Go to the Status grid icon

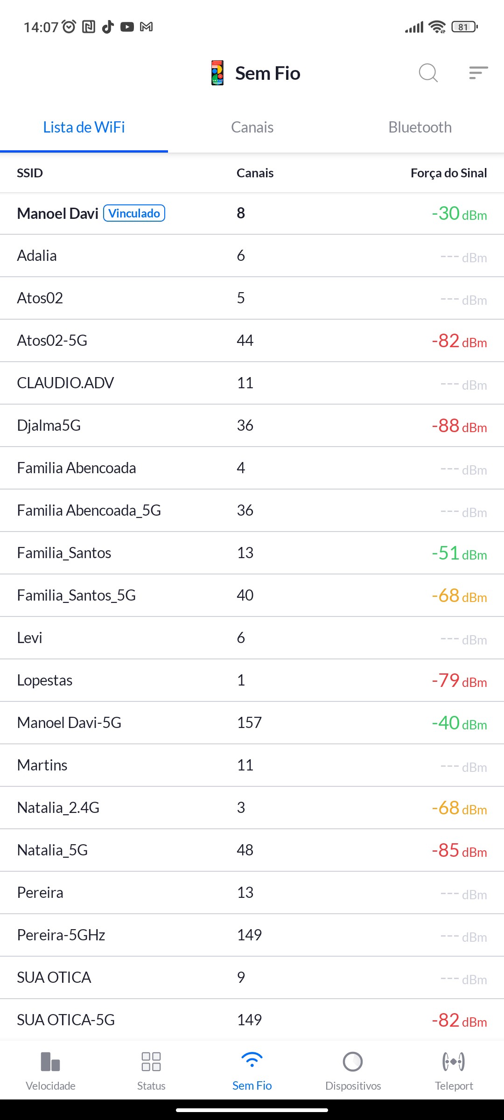click(x=151, y=1062)
